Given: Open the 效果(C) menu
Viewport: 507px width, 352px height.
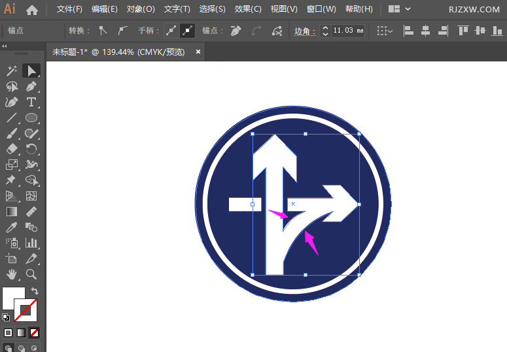Looking at the screenshot, I should point(248,9).
